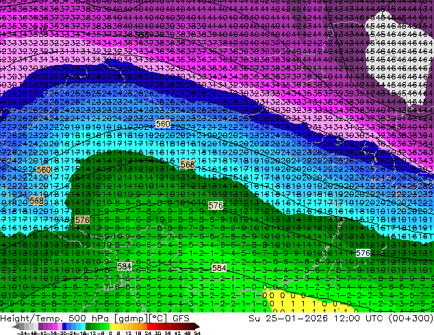Viewport: 434px width, 335px height.
Task: Pick the bright red swatch on the legend
Action: point(149,326)
